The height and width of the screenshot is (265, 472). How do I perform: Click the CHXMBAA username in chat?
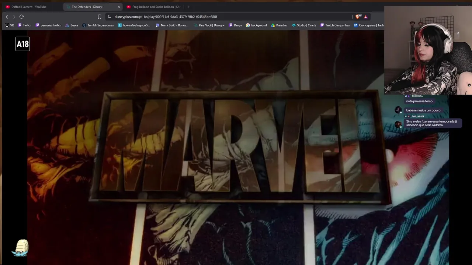(x=417, y=96)
